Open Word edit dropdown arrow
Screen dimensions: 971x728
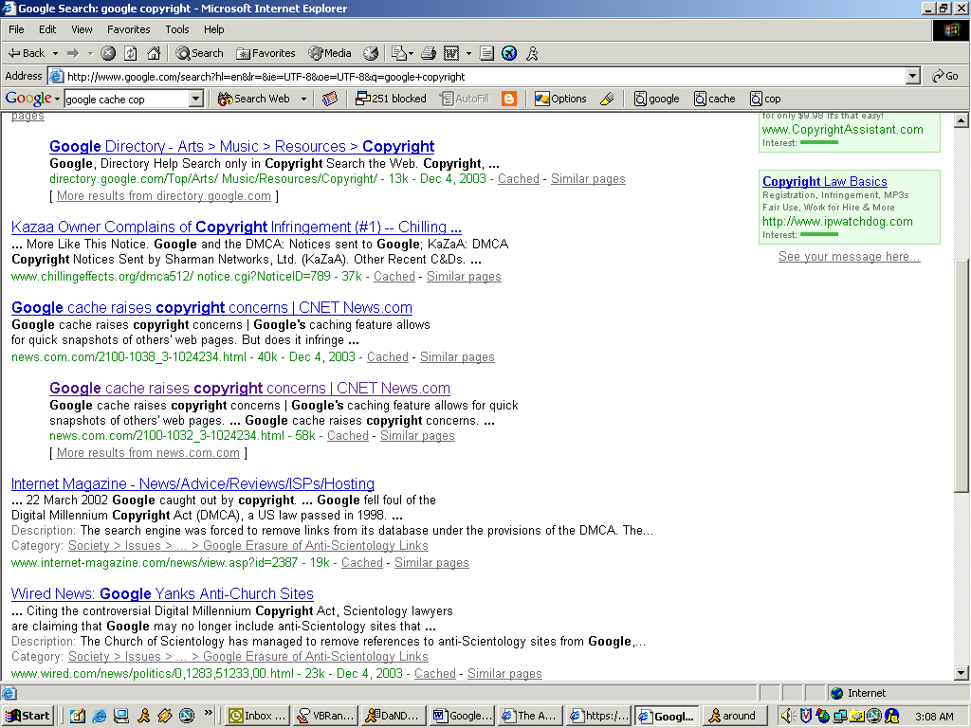pos(468,54)
